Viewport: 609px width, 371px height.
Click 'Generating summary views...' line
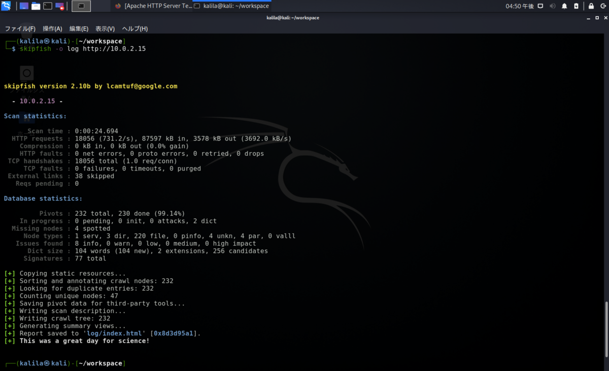65,326
